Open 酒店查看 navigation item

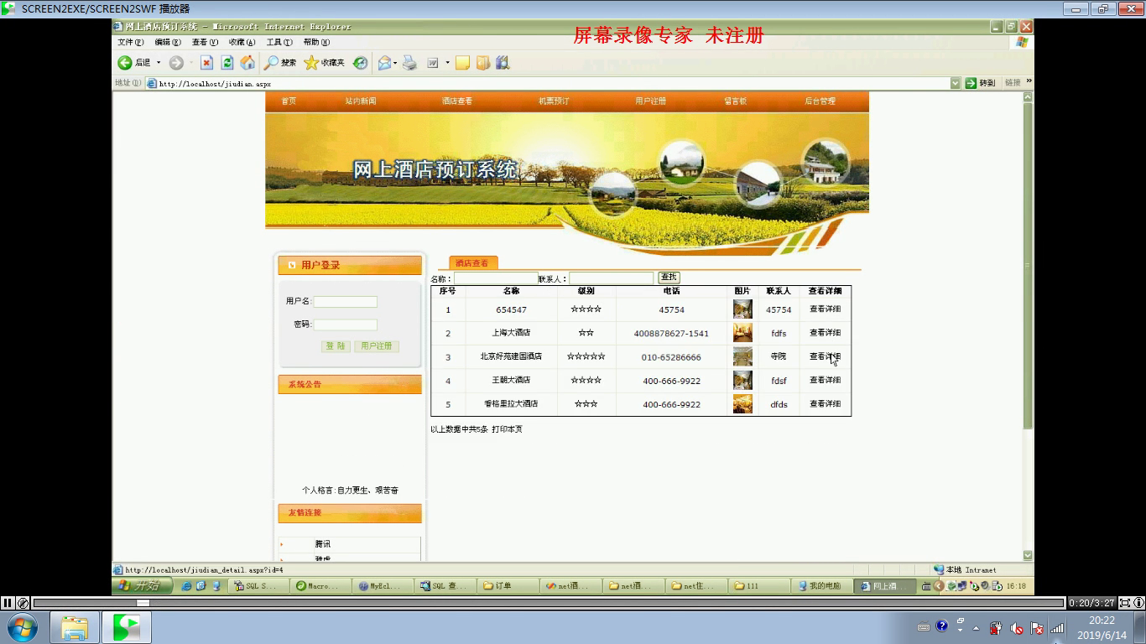pos(457,101)
